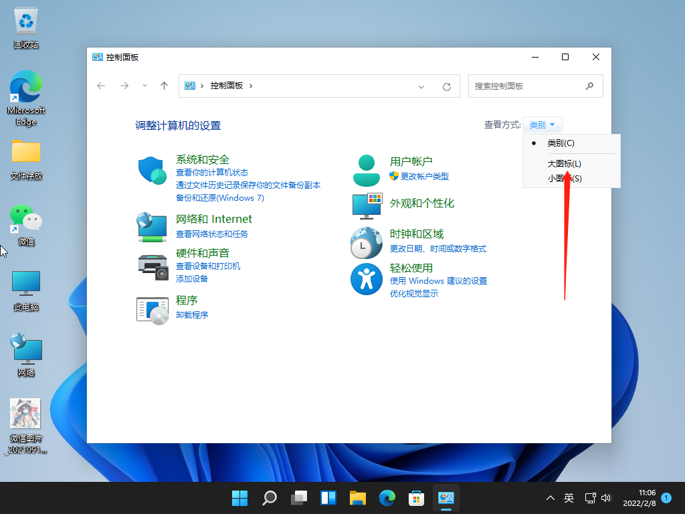685x514 pixels.
Task: Click the 卸载程序 link
Action: [192, 315]
